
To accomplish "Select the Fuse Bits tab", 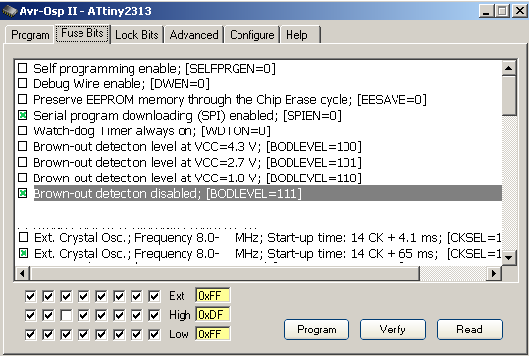I will tap(82, 33).
